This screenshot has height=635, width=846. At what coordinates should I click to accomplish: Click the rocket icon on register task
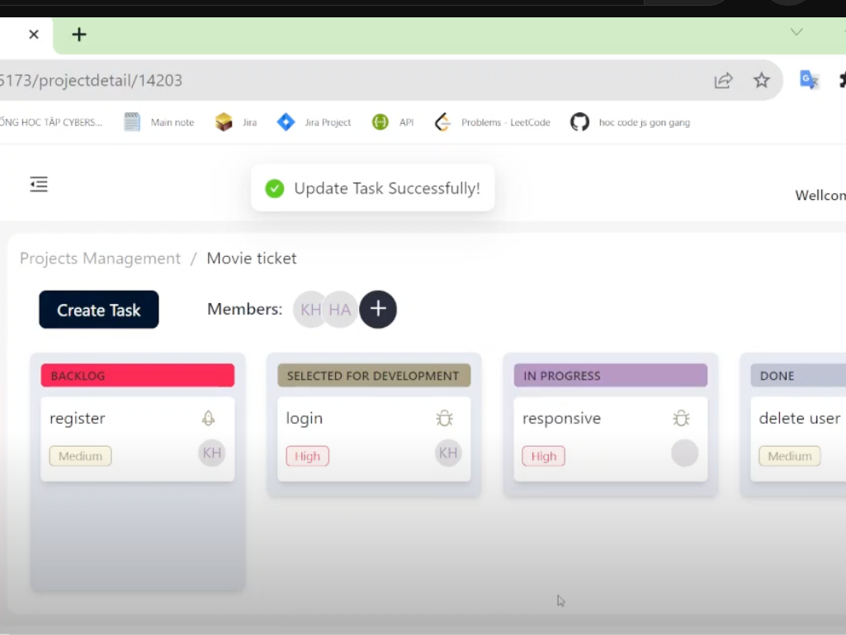[x=208, y=419]
